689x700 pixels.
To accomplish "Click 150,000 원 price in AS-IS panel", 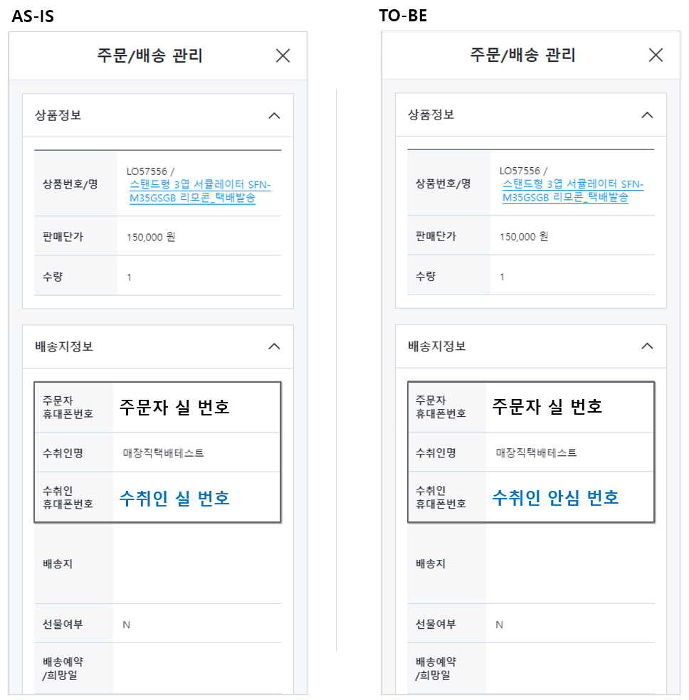I will 151,237.
